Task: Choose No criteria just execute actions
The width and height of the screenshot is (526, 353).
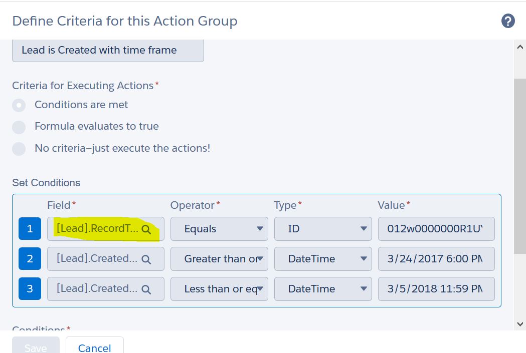Action: coord(19,149)
